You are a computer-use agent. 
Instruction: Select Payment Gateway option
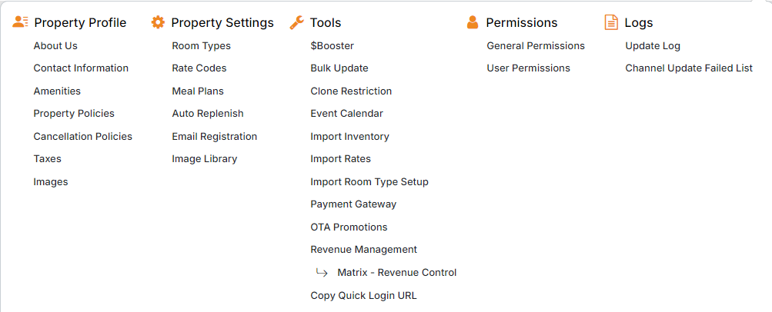click(x=353, y=204)
